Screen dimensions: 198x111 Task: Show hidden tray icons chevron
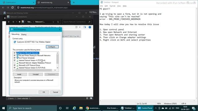156,108
